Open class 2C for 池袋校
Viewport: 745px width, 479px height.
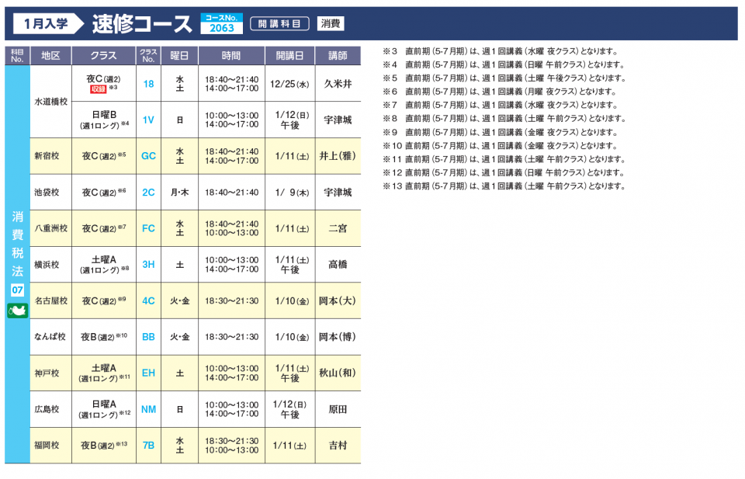click(x=148, y=192)
